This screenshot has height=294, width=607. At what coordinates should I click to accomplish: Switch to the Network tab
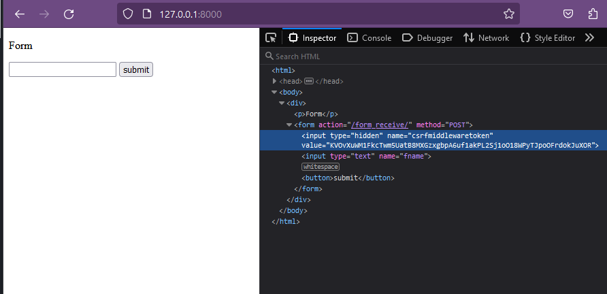pos(486,38)
